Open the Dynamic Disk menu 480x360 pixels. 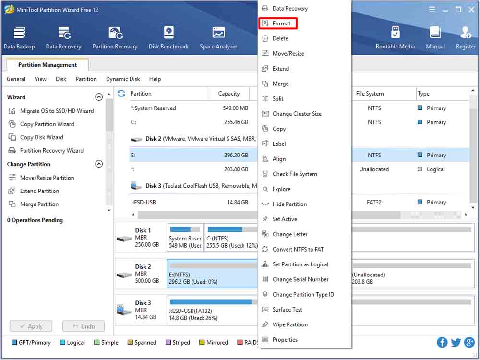[x=123, y=79]
